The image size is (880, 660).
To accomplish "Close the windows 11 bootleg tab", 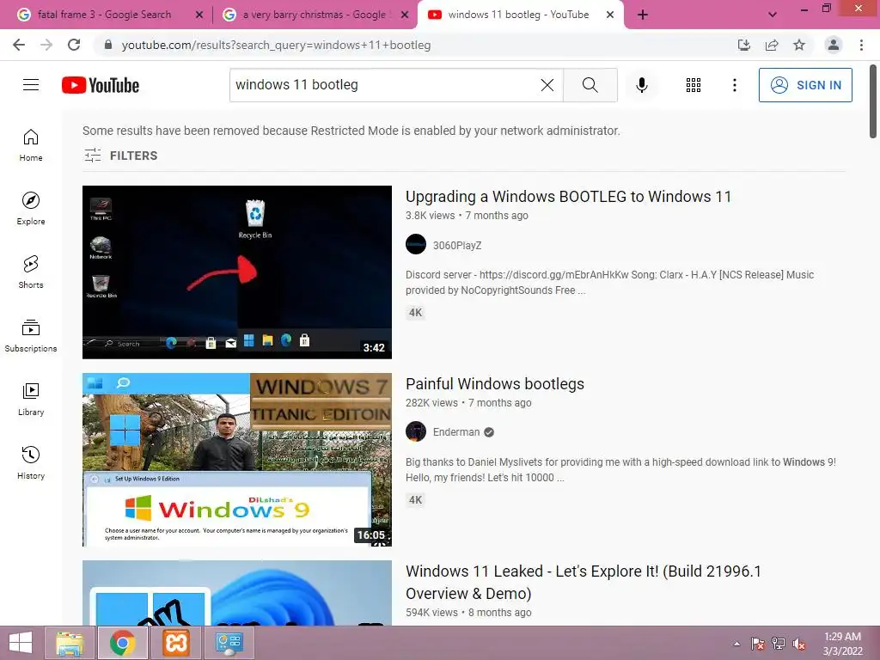I will click(x=610, y=15).
